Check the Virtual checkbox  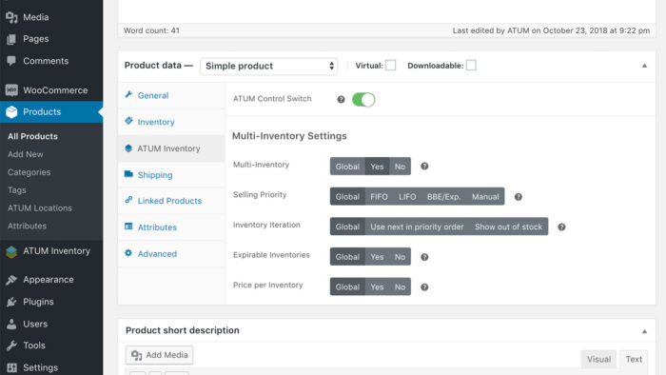click(x=391, y=66)
